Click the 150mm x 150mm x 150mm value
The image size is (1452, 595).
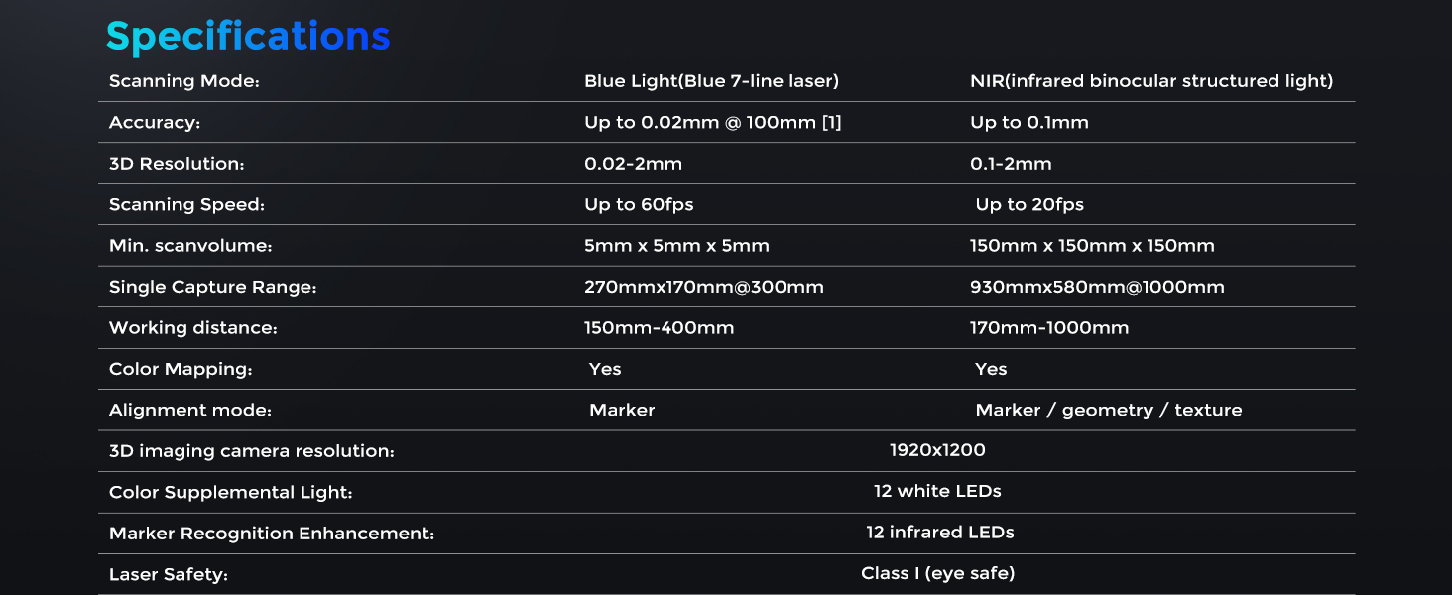point(1092,246)
